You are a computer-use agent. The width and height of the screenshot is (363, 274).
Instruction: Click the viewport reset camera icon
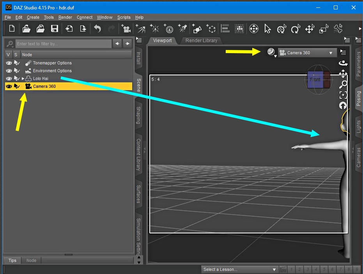(x=343, y=106)
